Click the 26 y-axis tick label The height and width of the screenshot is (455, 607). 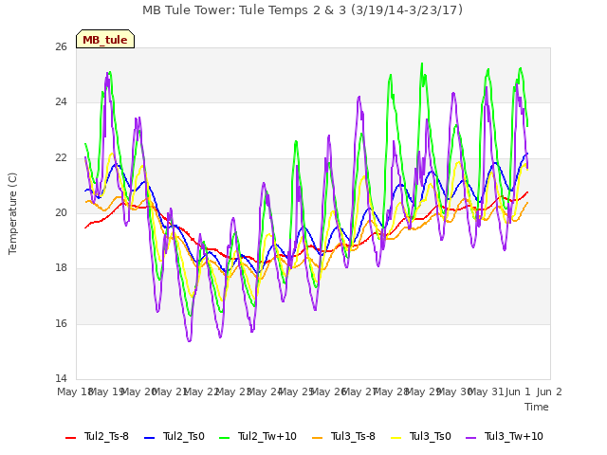point(61,46)
